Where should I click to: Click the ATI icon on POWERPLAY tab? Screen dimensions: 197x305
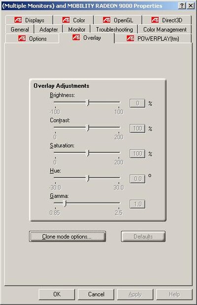[x=131, y=38]
